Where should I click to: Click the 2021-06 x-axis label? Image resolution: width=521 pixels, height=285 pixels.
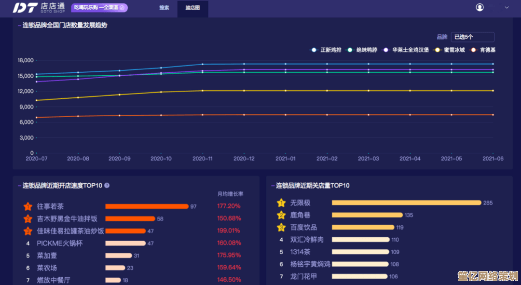pyautogui.click(x=493, y=159)
